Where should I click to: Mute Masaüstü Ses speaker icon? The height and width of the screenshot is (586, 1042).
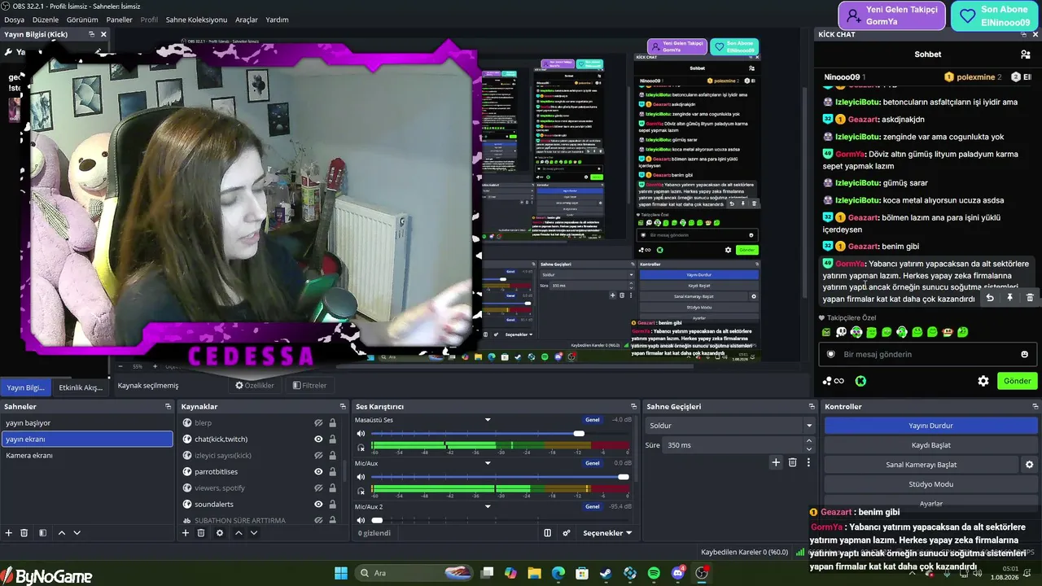pos(361,434)
